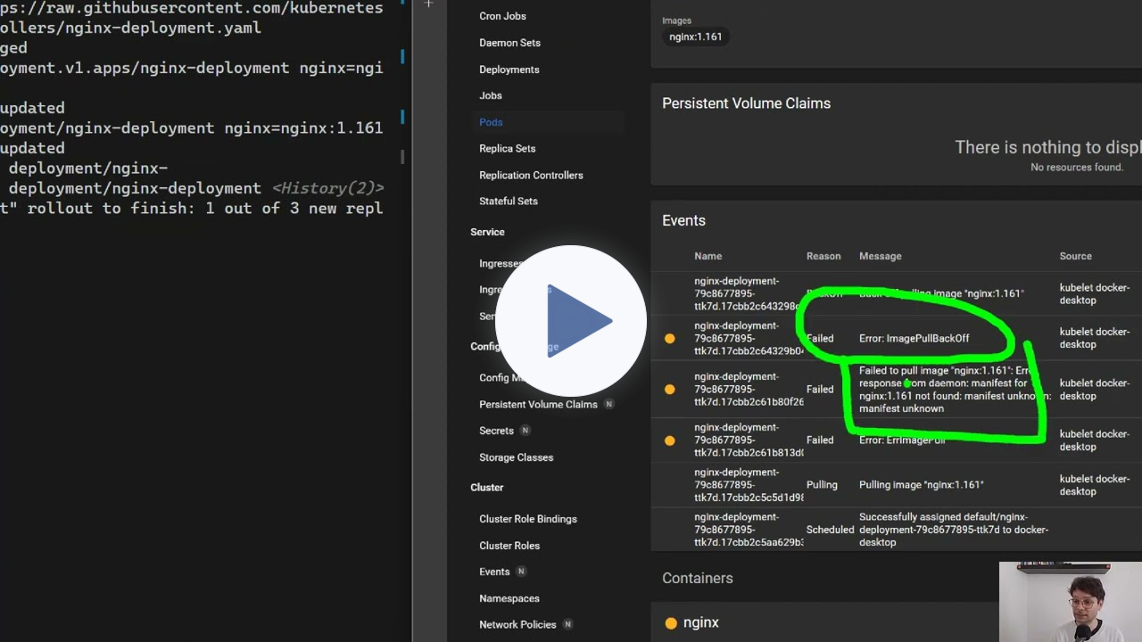1142x642 pixels.
Task: Click the Persistent Volume Claims section title
Action: [746, 103]
